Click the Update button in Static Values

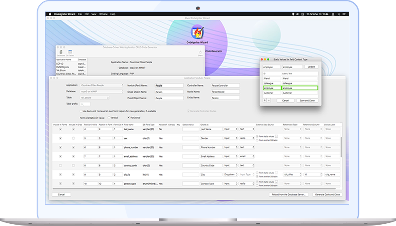(311, 67)
